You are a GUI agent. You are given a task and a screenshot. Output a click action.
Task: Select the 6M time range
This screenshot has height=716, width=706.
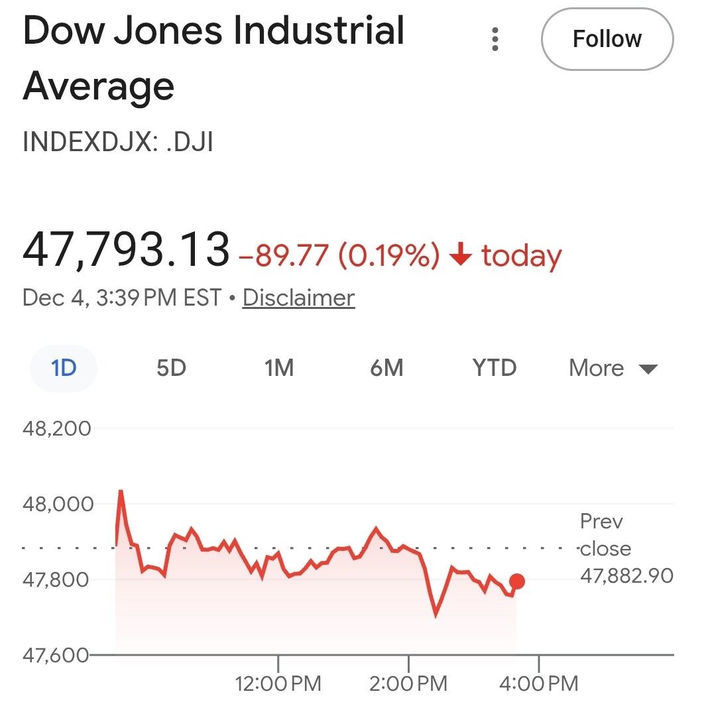pyautogui.click(x=386, y=368)
